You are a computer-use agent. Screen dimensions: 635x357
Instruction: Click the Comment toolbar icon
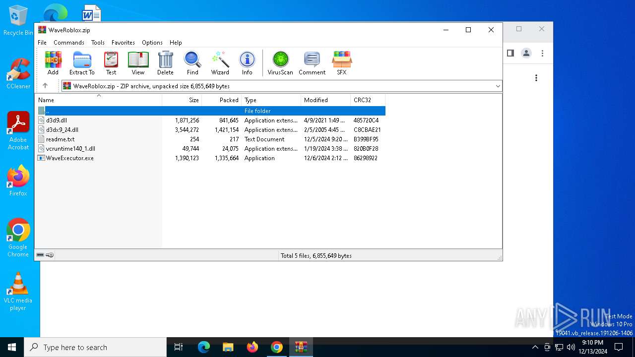tap(312, 63)
